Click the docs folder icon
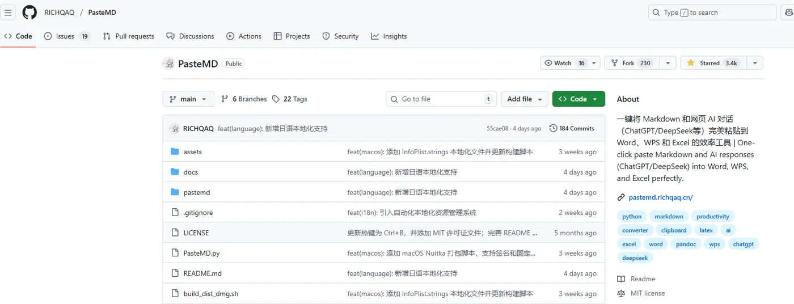The image size is (794, 304). pos(175,172)
